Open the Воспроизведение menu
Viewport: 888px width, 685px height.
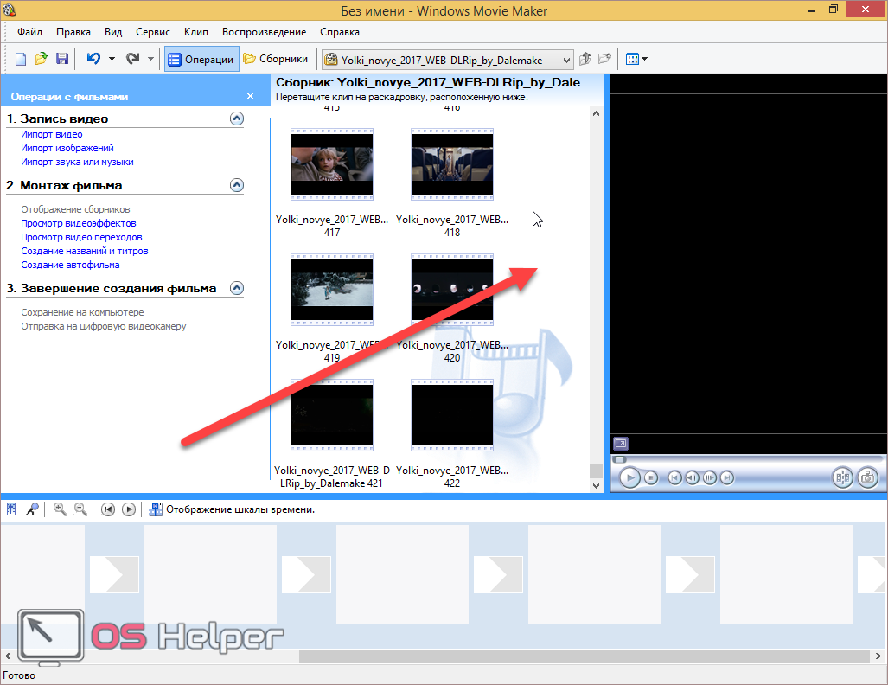(x=264, y=32)
